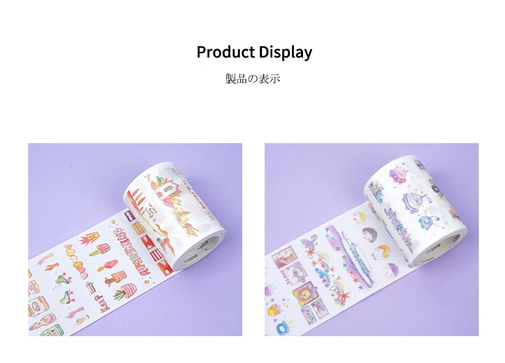
Task: Click the REFRESHING sticker lettering
Action: pos(132,251)
